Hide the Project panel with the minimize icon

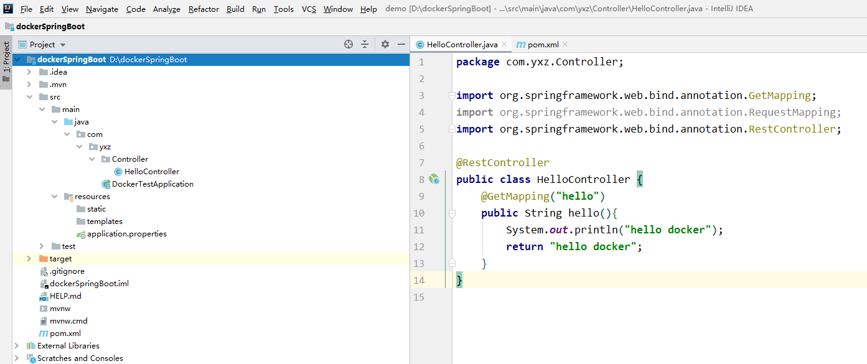tap(400, 44)
